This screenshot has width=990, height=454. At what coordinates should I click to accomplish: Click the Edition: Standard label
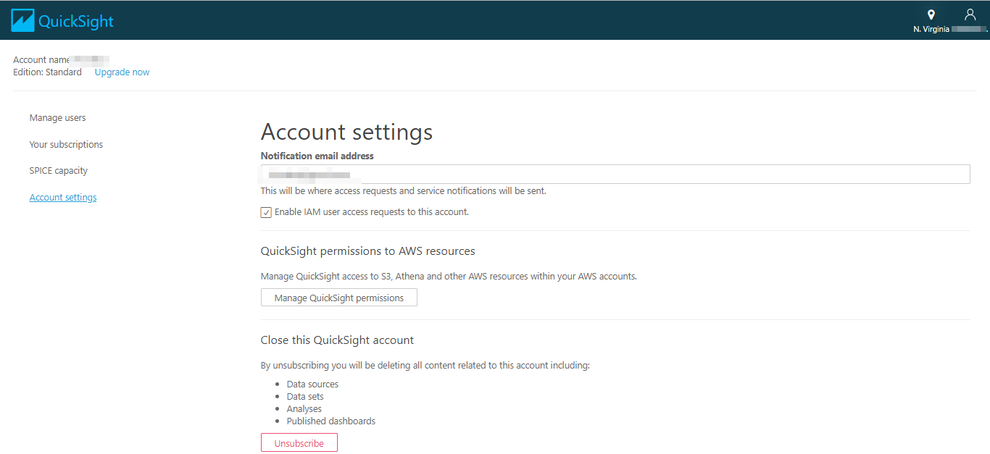click(x=47, y=72)
